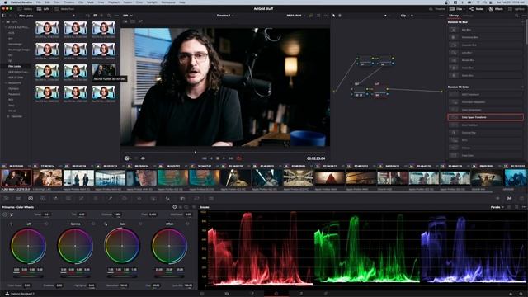Toggle the Effects library panel

(496, 9)
